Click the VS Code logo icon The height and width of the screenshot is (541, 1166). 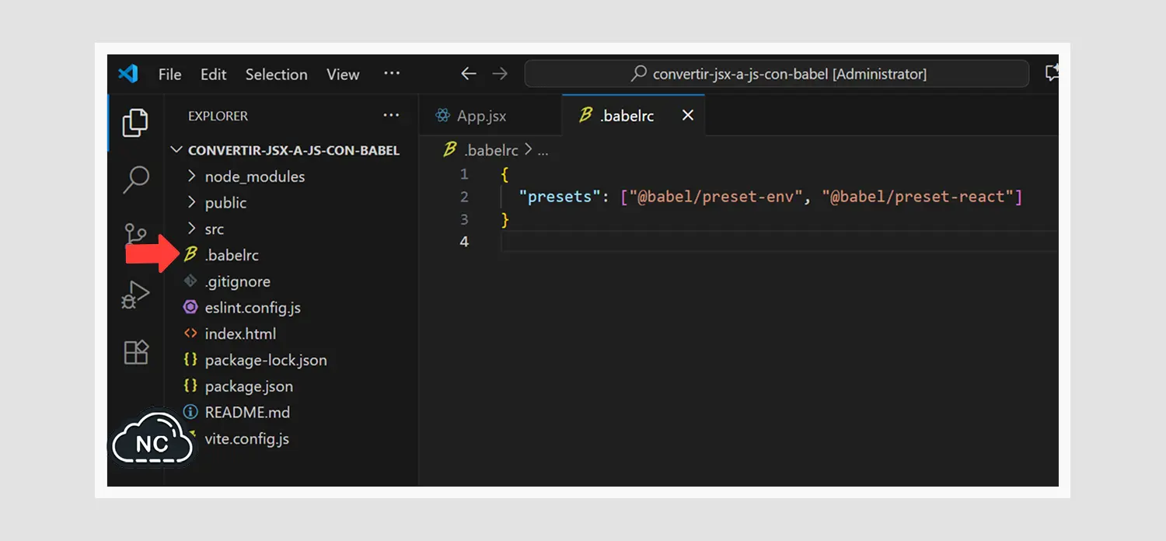point(128,74)
